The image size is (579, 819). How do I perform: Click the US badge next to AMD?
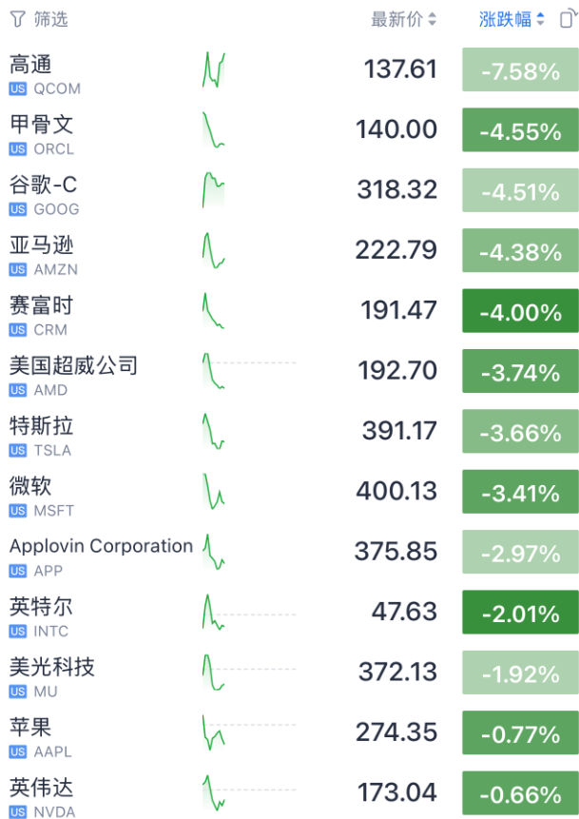pyautogui.click(x=16, y=387)
